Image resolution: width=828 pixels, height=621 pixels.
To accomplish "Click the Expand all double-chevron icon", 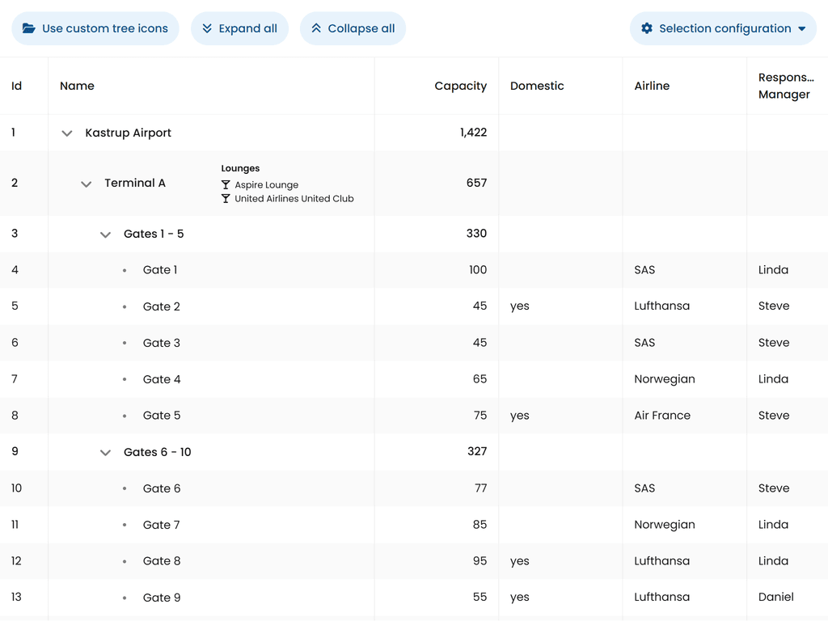I will tap(207, 28).
